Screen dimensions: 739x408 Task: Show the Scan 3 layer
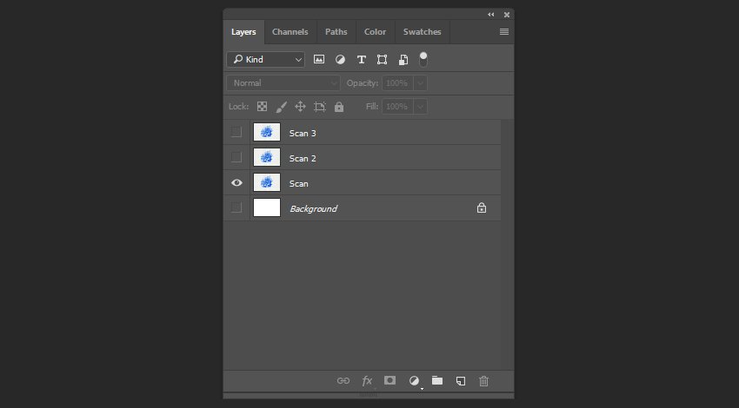tap(236, 133)
